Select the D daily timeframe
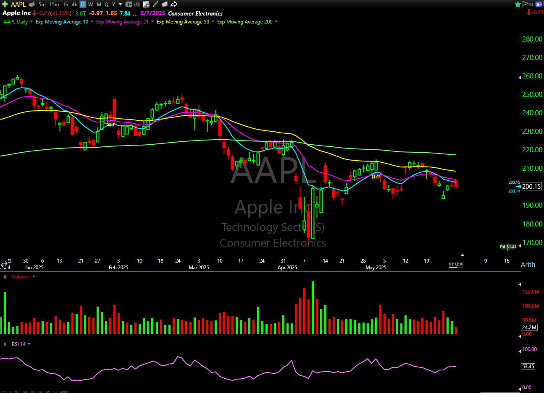This screenshot has height=393, width=544. click(83, 5)
